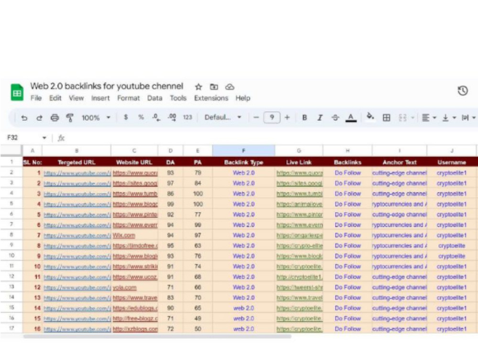Open the https://jimdofree link
Image resolution: width=478 pixels, height=358 pixels.
tap(135, 246)
